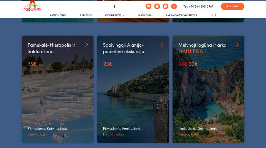Expand the EKSKURSIJOS dropdown menu
This screenshot has width=266, height=148.
pyautogui.click(x=114, y=15)
